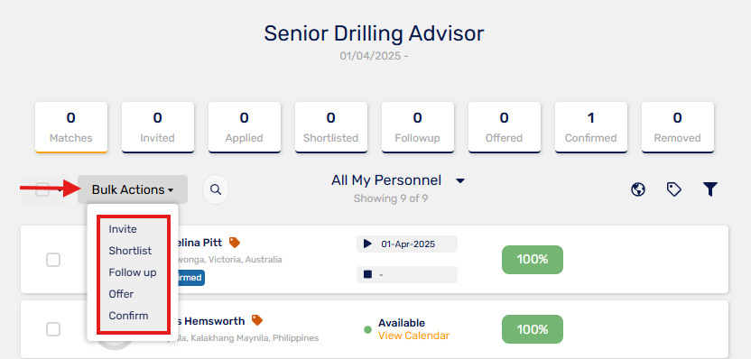
Task: Open the Shortlisted tab
Action: point(331,127)
